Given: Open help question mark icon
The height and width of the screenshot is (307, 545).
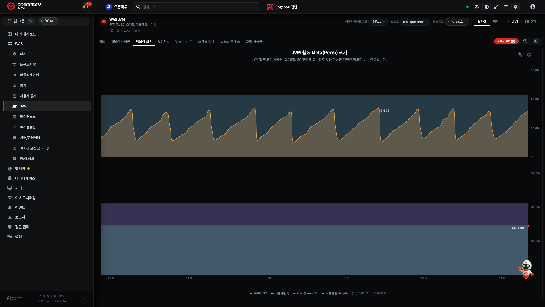Looking at the screenshot, I should (x=525, y=42).
